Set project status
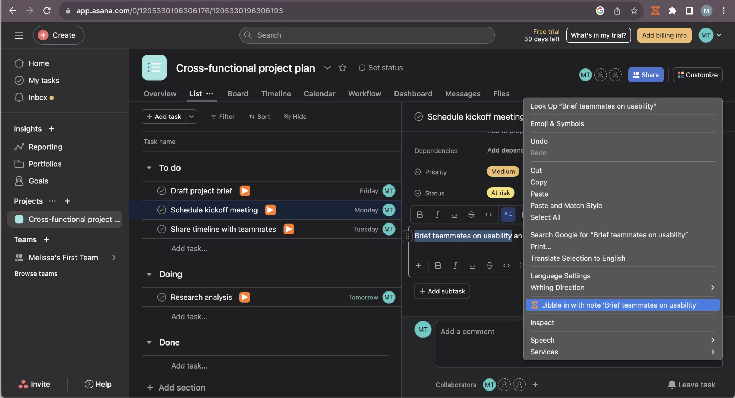Screen dimensions: 735x398 click(381, 68)
